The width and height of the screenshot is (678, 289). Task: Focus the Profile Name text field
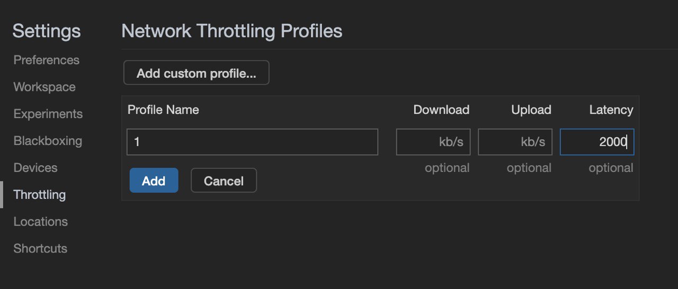pyautogui.click(x=252, y=142)
